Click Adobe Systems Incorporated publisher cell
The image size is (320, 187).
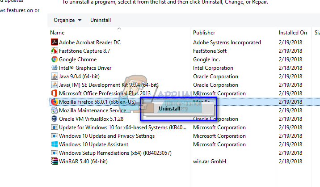click(x=227, y=42)
